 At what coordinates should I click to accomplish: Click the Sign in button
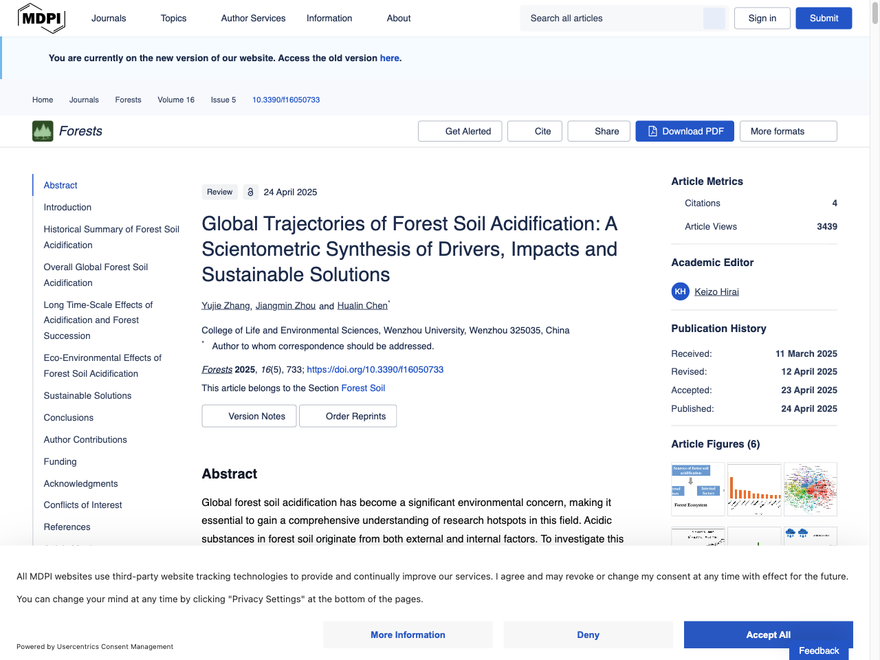(x=762, y=18)
